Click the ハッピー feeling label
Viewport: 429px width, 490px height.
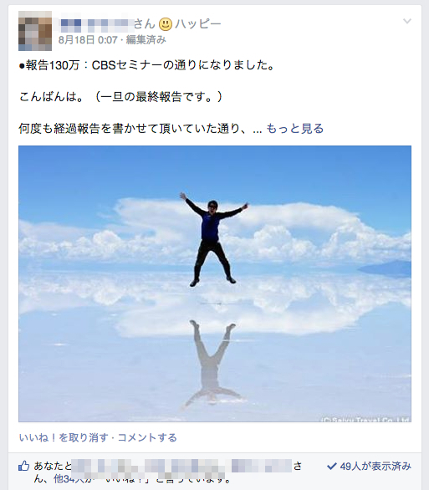pos(198,23)
